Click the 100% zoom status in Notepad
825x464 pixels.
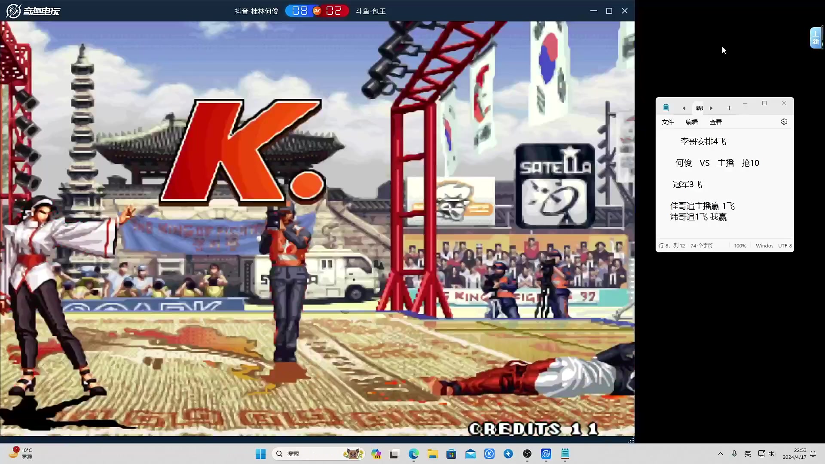(740, 246)
